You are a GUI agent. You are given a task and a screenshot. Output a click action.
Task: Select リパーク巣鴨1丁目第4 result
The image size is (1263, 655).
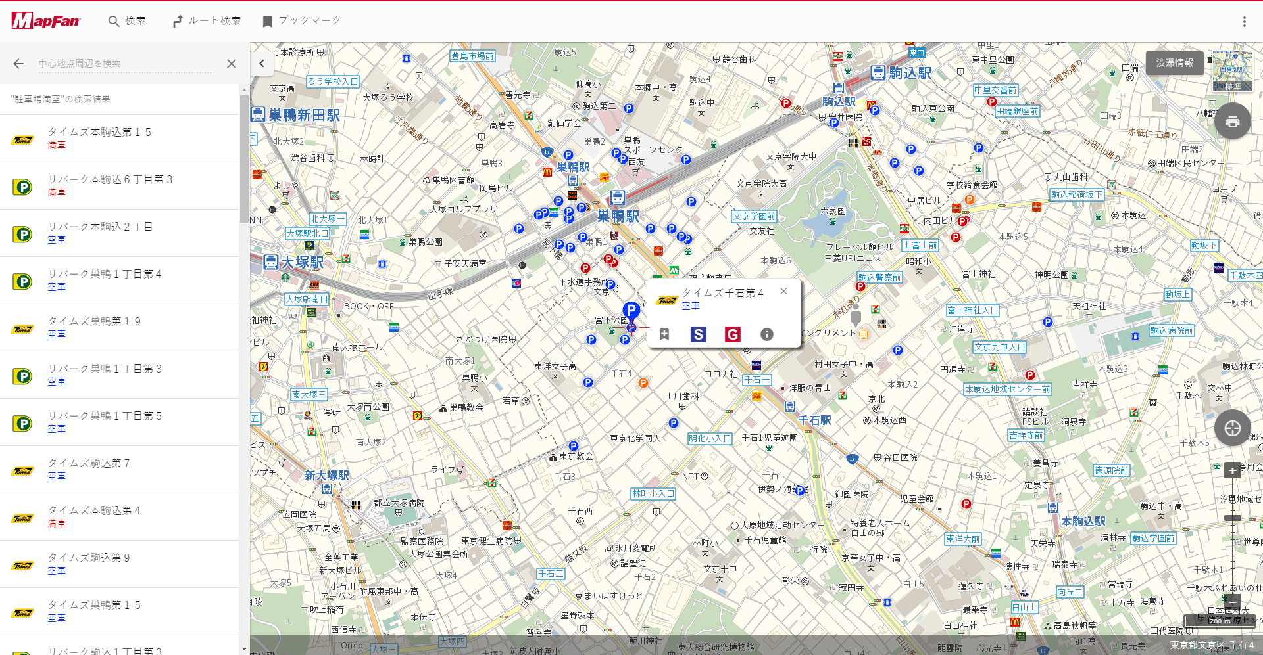(x=119, y=281)
